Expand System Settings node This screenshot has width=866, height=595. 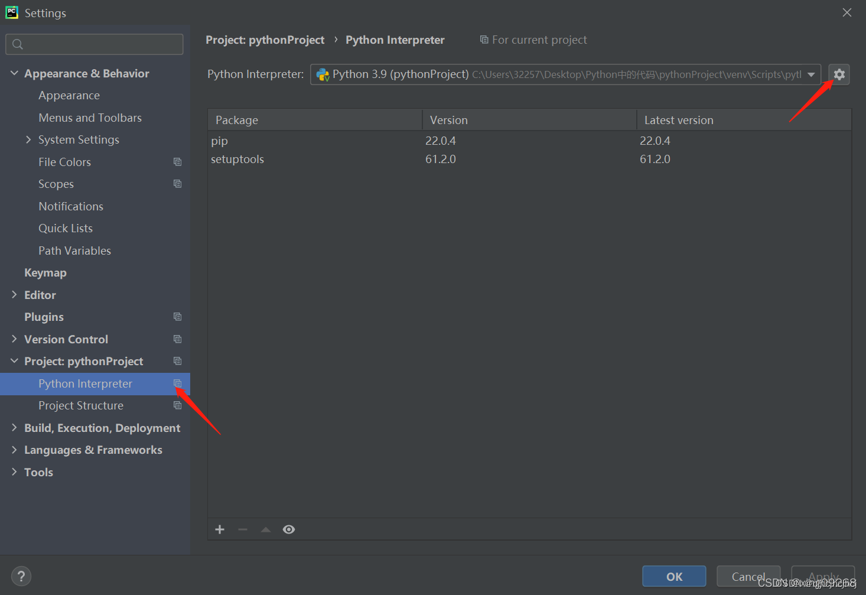tap(28, 139)
